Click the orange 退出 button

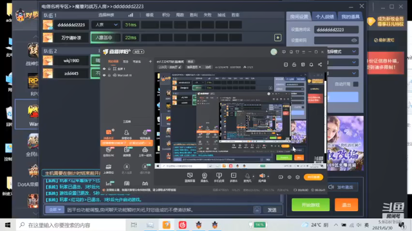click(346, 205)
